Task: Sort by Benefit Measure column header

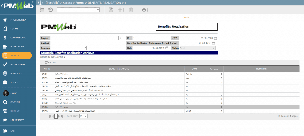Action: pyautogui.click(x=119, y=69)
